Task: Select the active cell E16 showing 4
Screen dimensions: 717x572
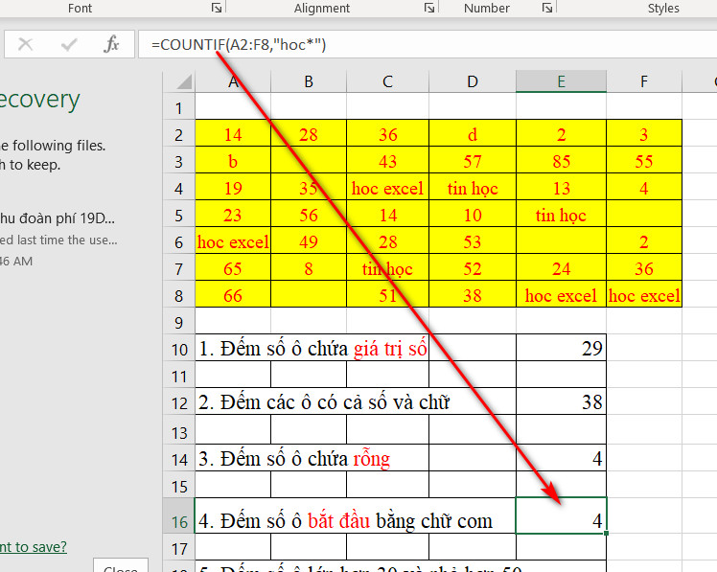Action: (x=561, y=515)
